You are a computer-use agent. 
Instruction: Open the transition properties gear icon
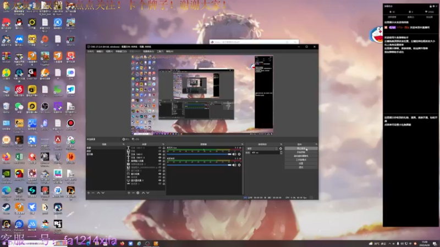point(280,149)
